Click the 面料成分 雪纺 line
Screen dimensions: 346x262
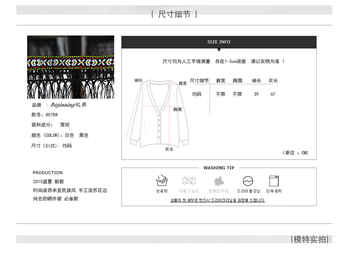tap(50, 125)
